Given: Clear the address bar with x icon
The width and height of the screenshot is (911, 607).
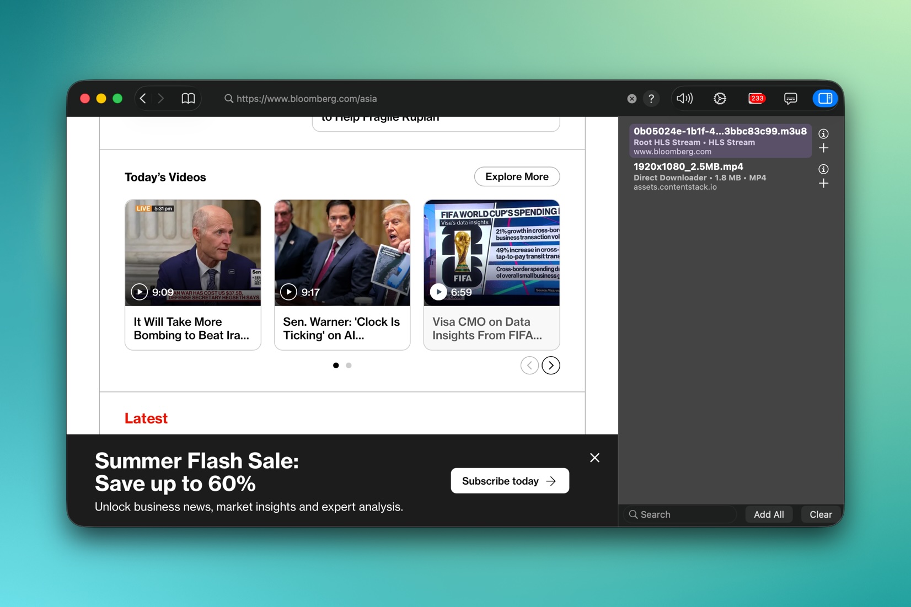Looking at the screenshot, I should coord(632,99).
